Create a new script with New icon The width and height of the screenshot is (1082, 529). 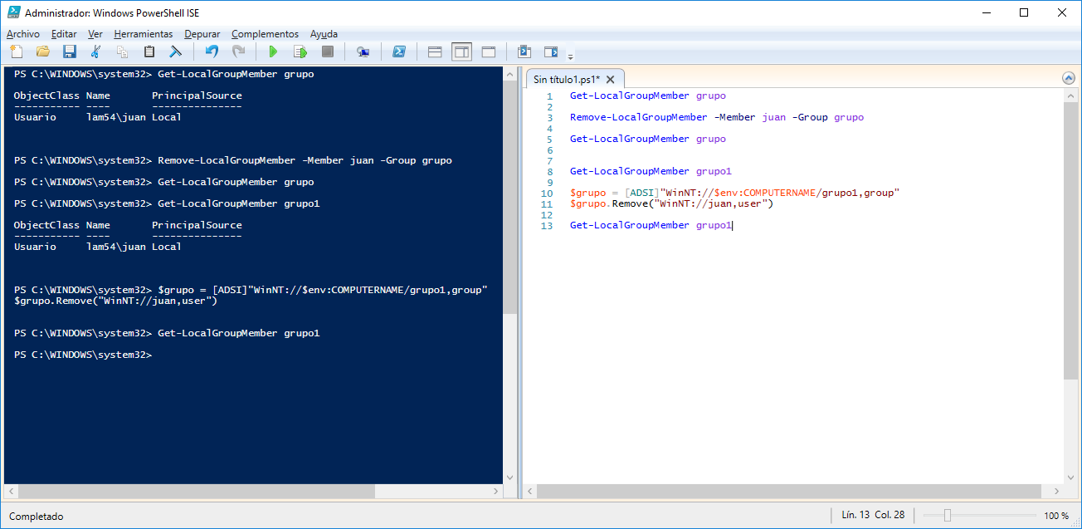[x=16, y=51]
